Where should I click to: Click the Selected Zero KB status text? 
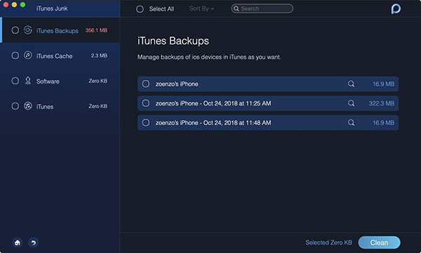pos(328,242)
